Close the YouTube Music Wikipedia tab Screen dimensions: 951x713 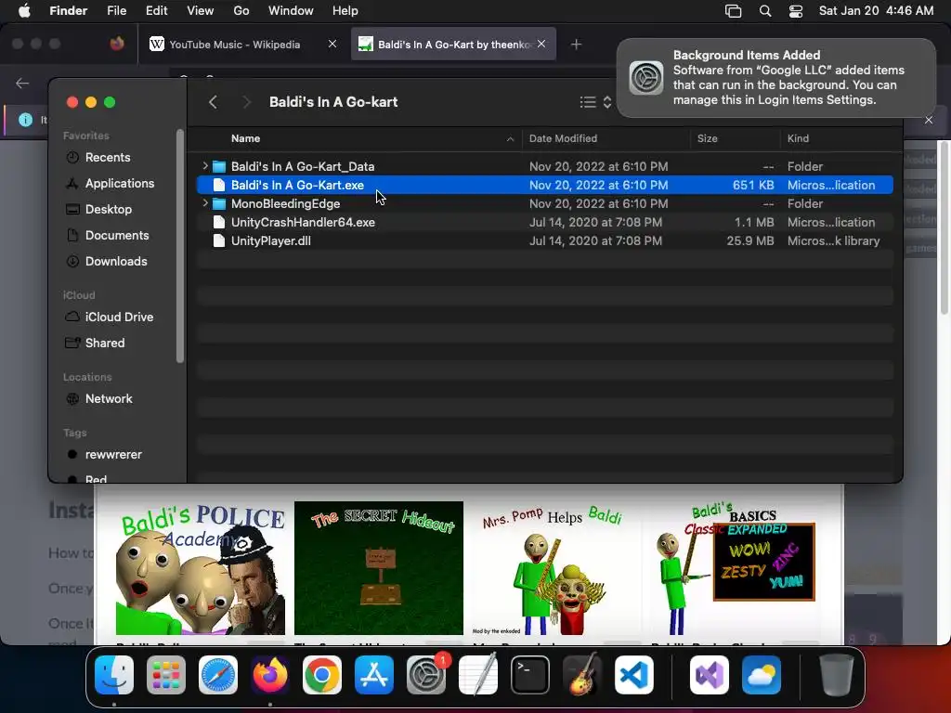(332, 44)
